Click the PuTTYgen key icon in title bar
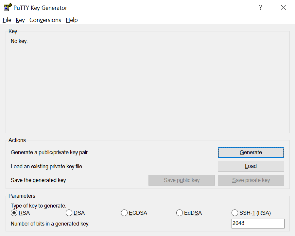Screen dimensions: 295x236 click(8, 8)
